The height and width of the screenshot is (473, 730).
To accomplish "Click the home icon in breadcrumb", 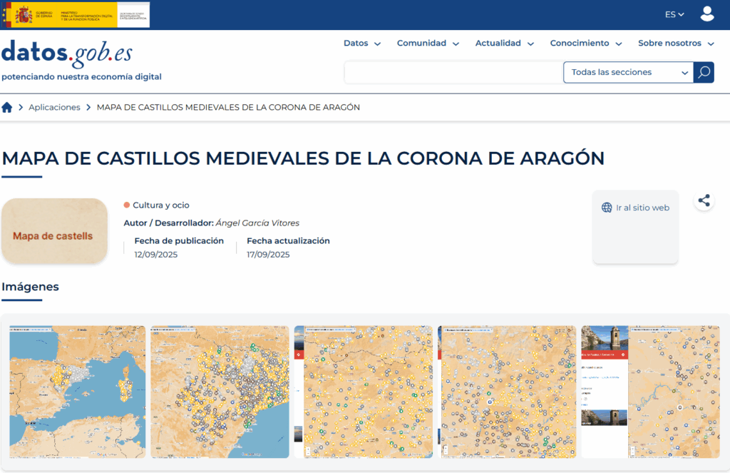I will [7, 107].
